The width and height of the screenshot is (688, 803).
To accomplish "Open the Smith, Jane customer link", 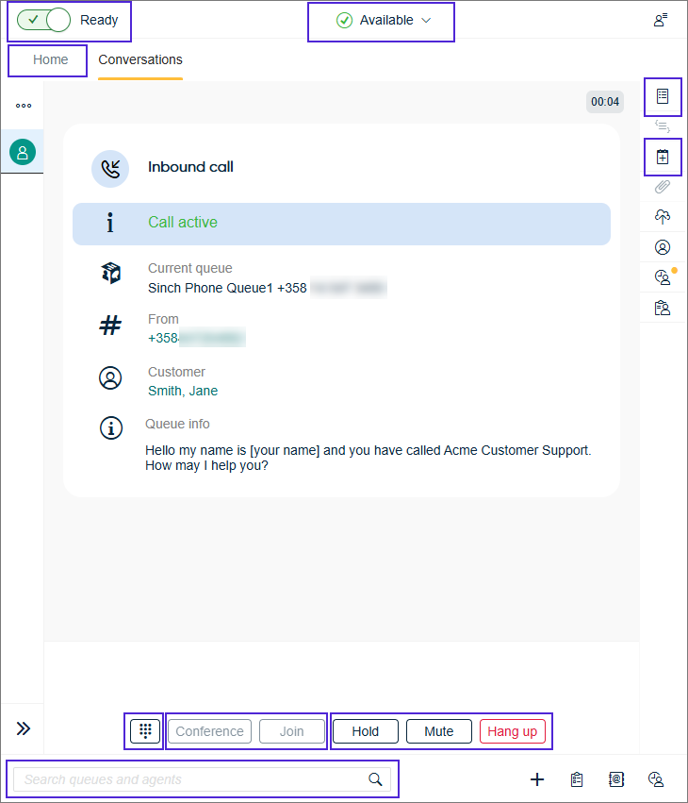I will pos(183,391).
